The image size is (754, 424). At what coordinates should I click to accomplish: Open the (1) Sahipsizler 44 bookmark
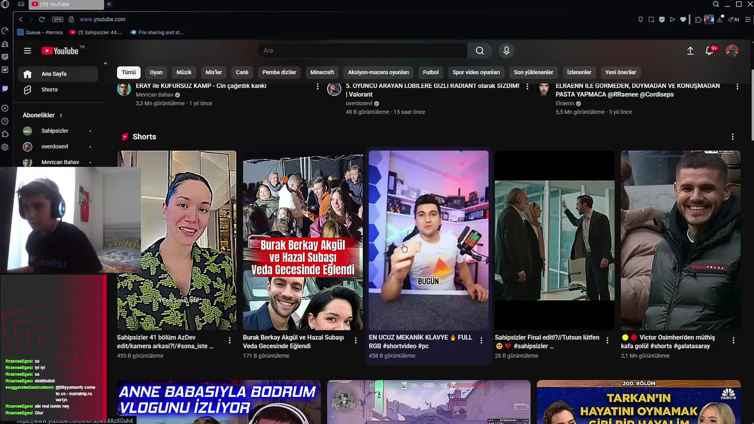96,32
